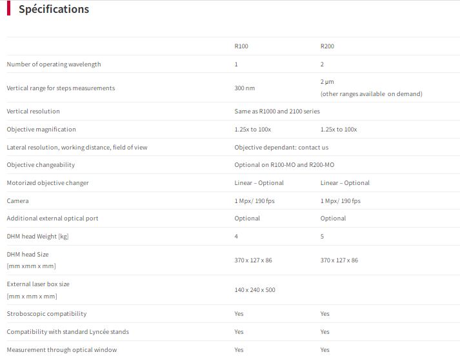460x361 pixels.
Task: Click 'Measurement through optical window' label
Action: pos(62,350)
